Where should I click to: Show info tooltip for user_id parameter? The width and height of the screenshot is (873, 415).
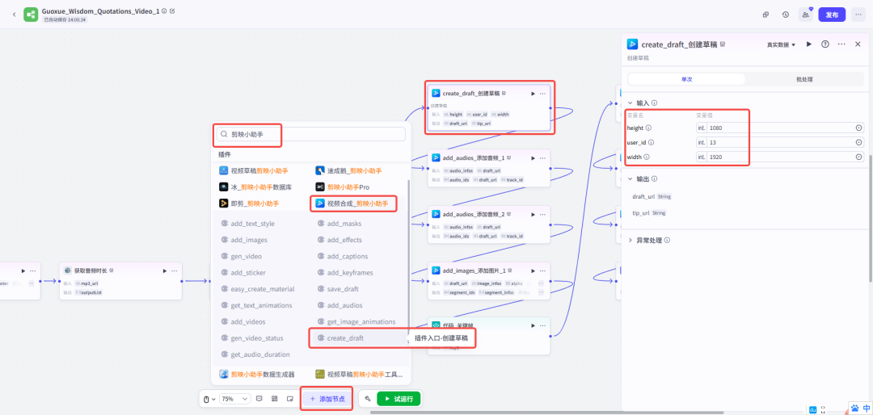pos(652,142)
